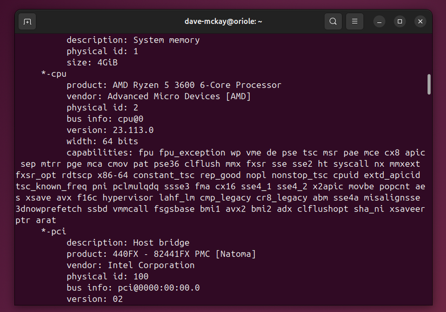Click the *-pci section heading

point(54,232)
